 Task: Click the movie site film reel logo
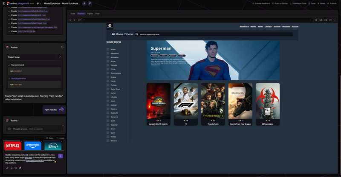[x=110, y=26]
